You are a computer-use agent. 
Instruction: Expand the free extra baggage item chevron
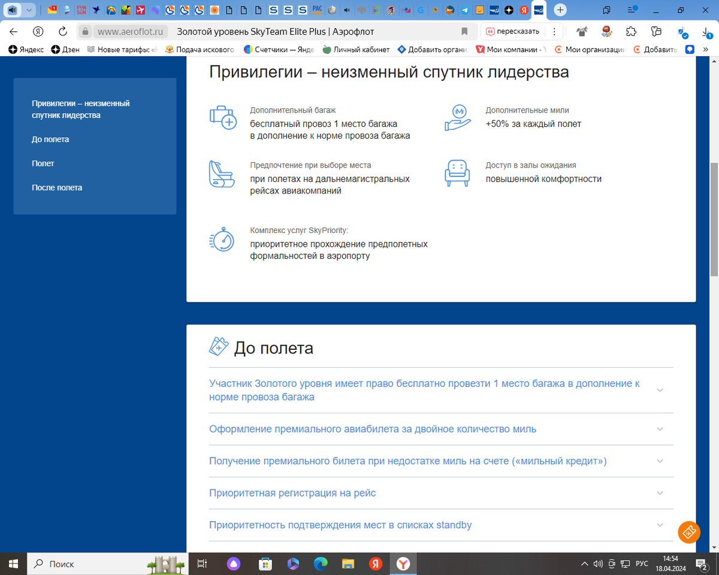tap(660, 390)
